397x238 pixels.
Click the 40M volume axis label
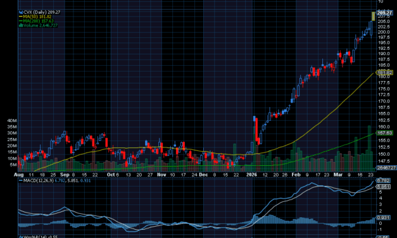point(12,121)
